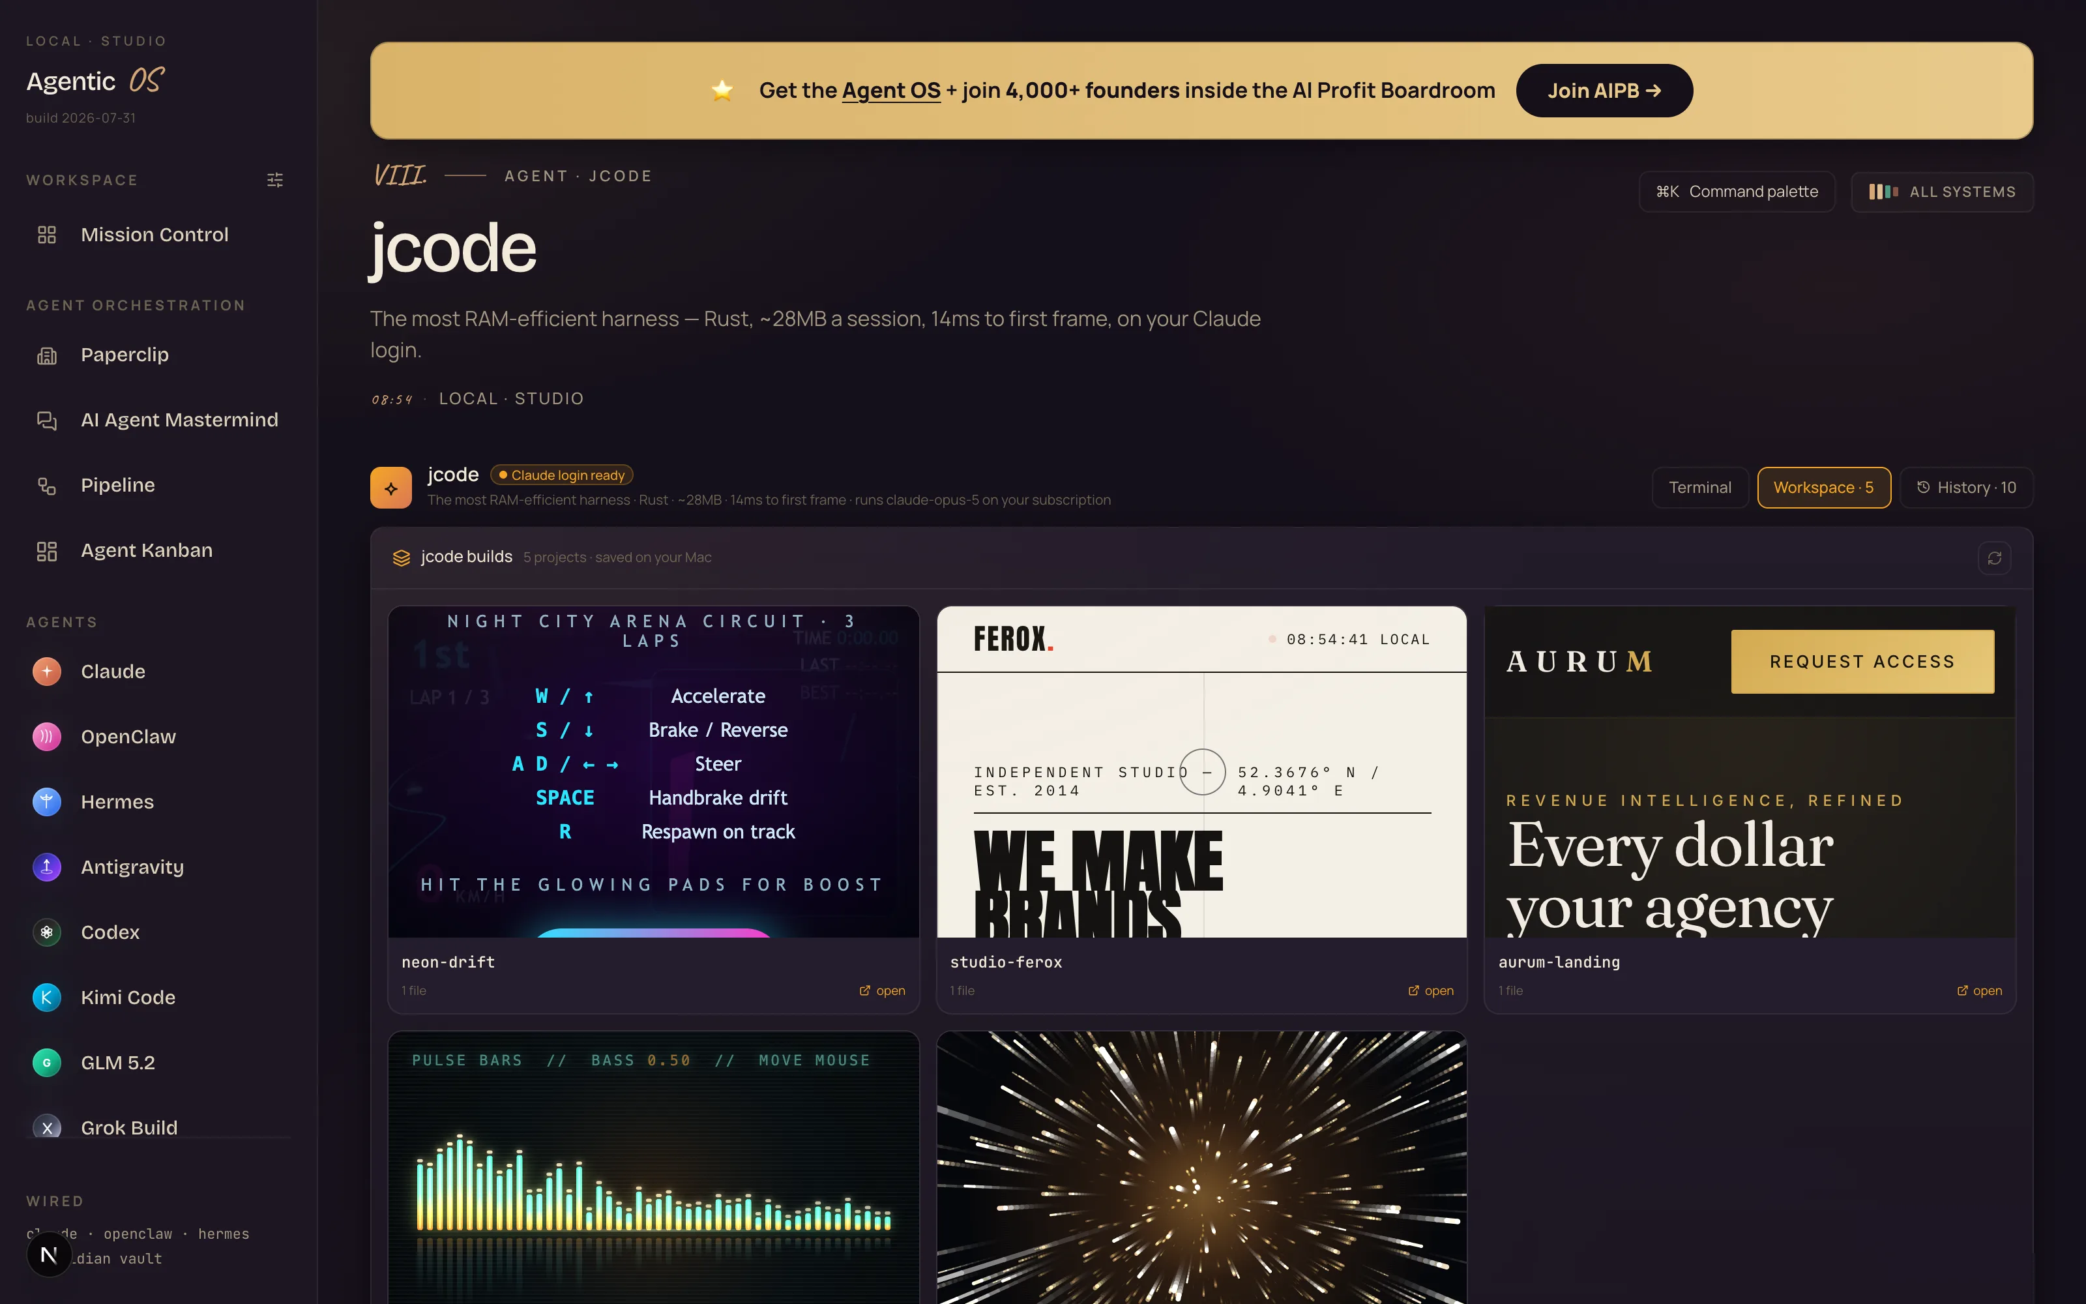Viewport: 2086px width, 1304px height.
Task: Click the round N logo badge
Action: click(x=49, y=1255)
